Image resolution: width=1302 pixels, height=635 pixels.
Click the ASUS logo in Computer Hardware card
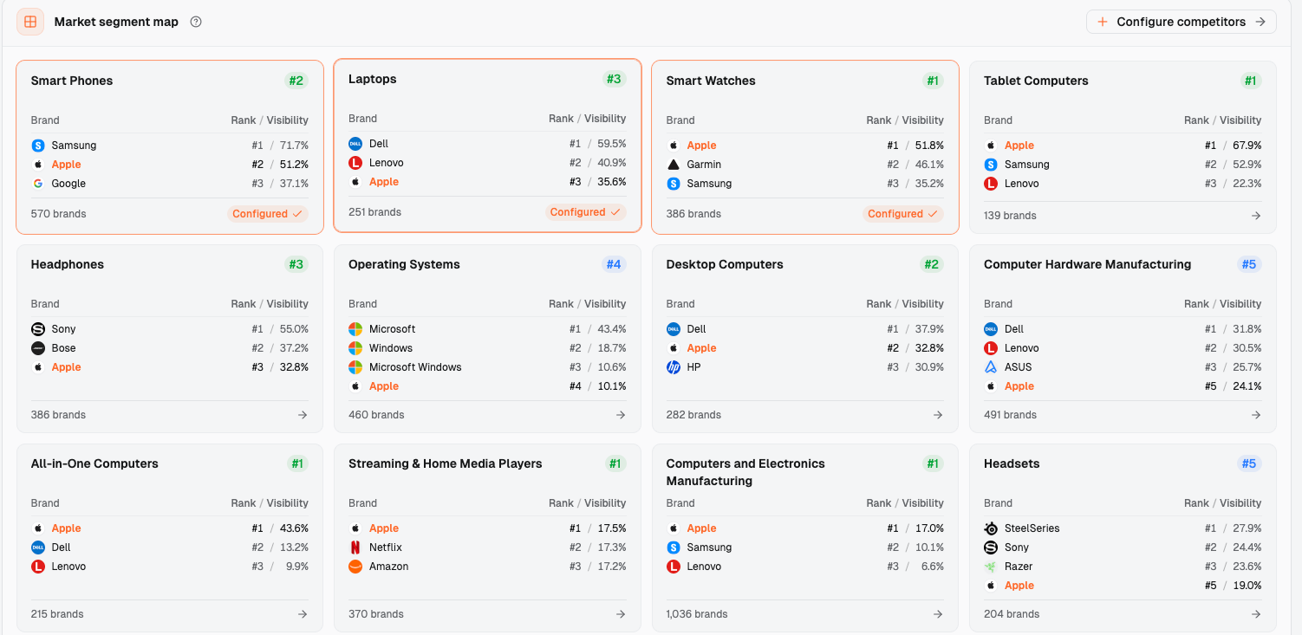click(991, 367)
